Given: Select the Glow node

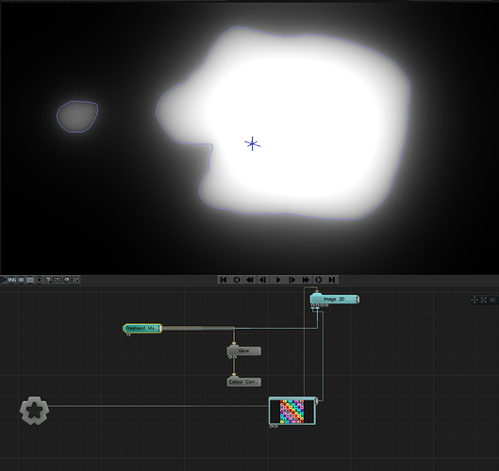Looking at the screenshot, I should (244, 350).
